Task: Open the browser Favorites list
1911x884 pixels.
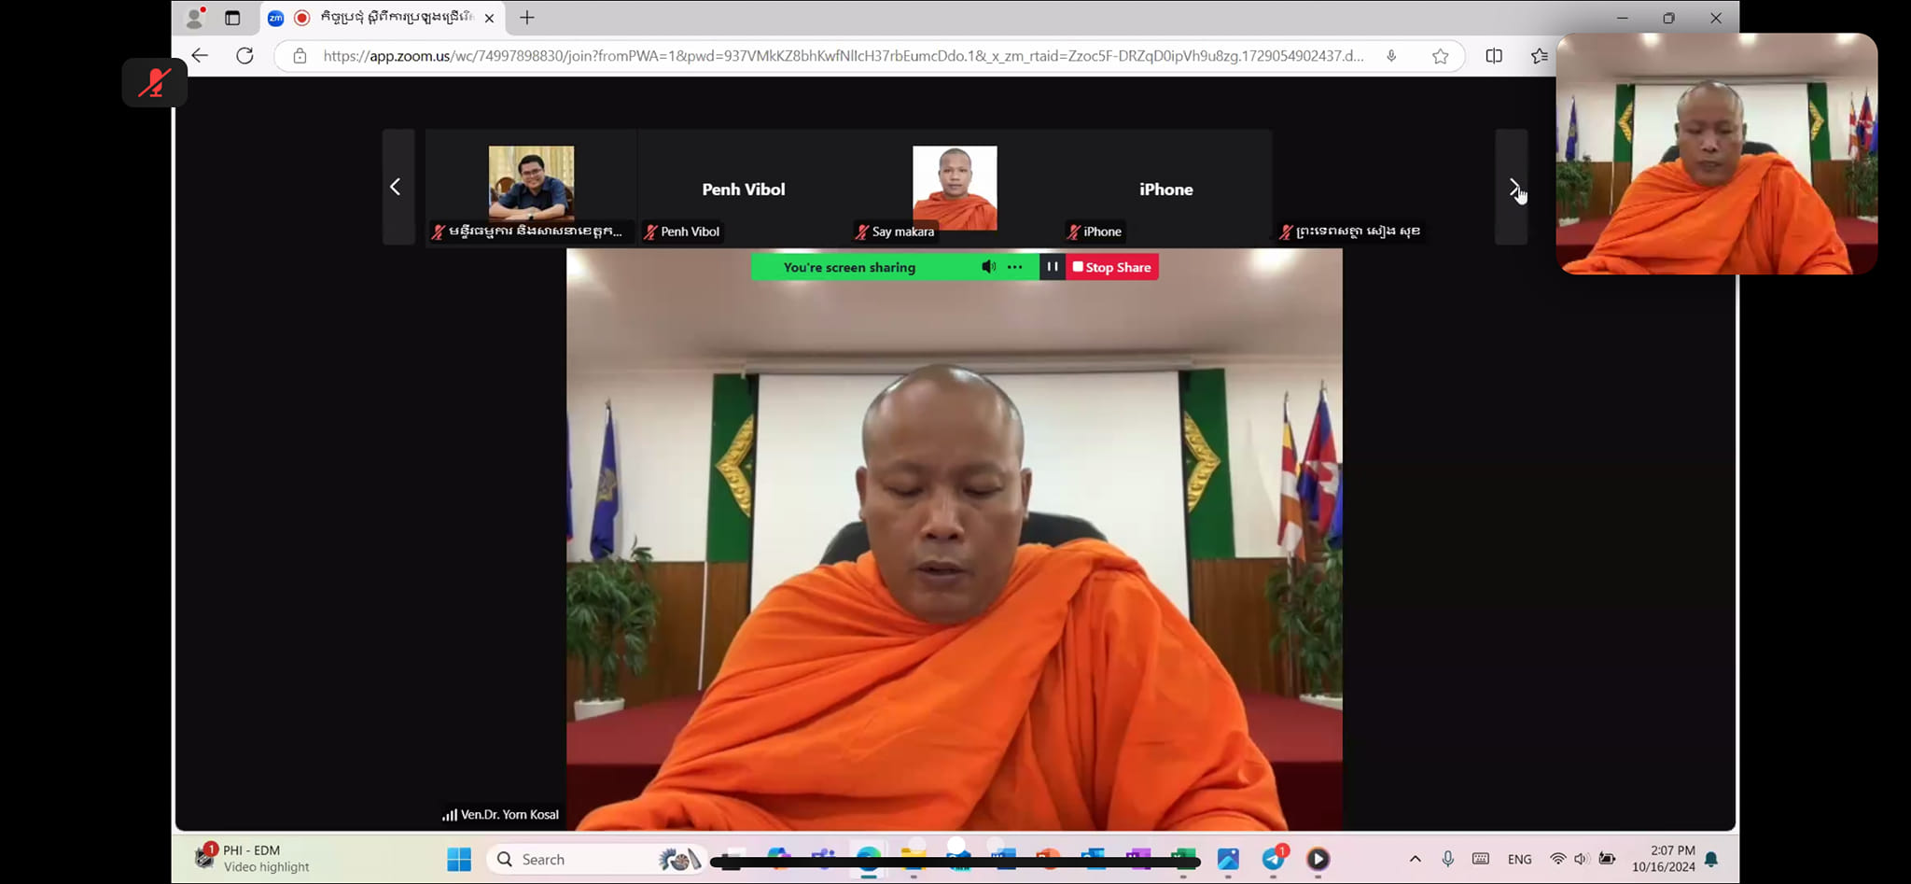Action: click(x=1540, y=56)
